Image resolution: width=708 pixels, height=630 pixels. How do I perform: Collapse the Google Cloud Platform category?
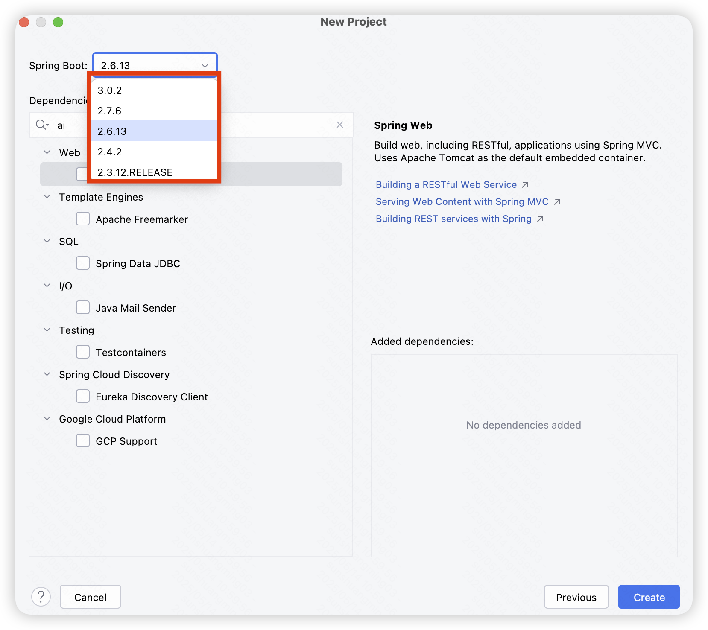pos(47,418)
